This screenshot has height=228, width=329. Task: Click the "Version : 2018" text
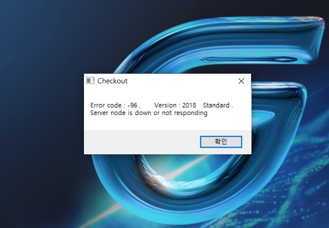coord(175,105)
